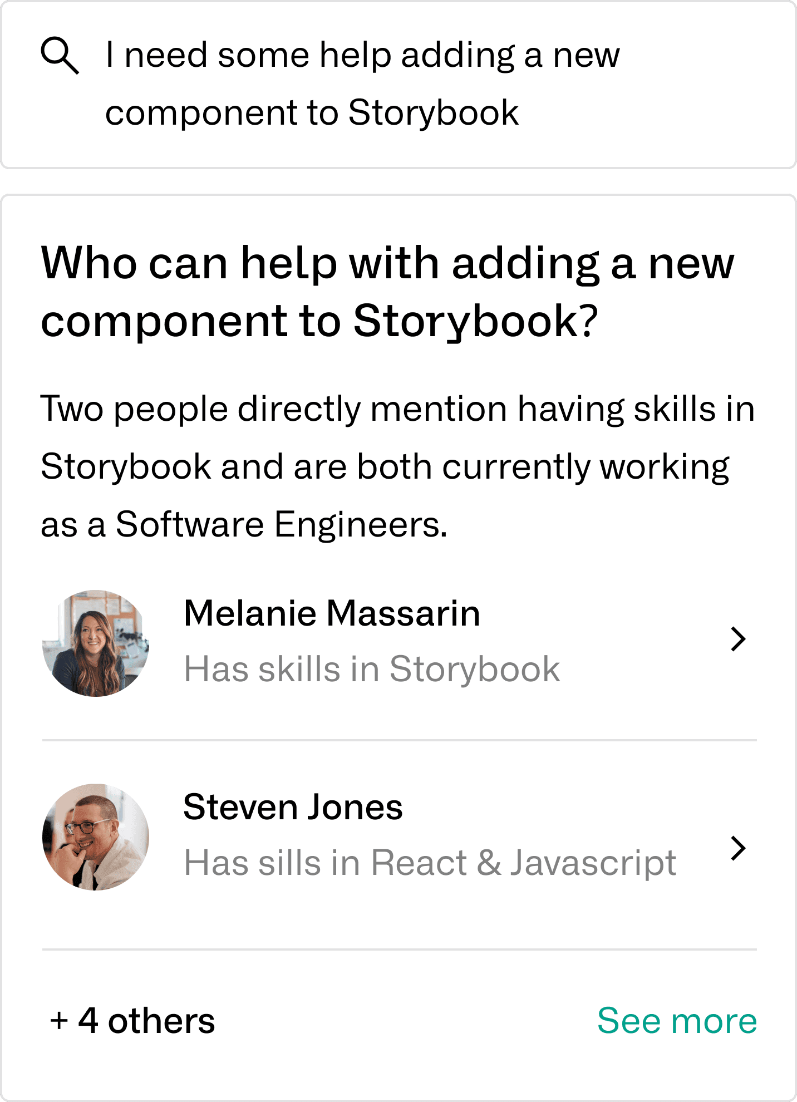Open Melanie Massarin's profile chevron
797x1102 pixels.
tap(738, 639)
